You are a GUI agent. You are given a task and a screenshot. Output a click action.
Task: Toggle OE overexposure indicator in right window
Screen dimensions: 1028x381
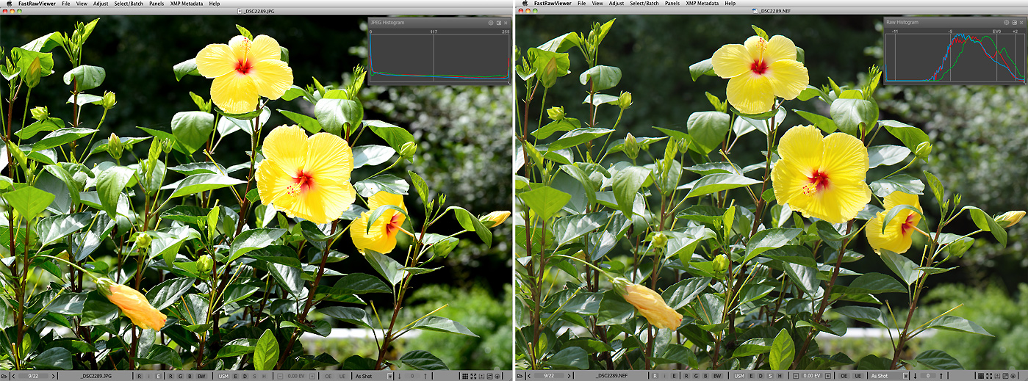844,376
